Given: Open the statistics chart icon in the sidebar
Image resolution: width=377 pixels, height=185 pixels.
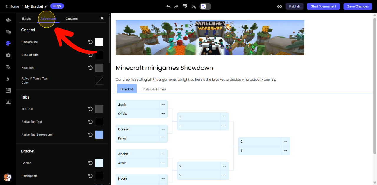Looking at the screenshot, I should tap(8, 102).
